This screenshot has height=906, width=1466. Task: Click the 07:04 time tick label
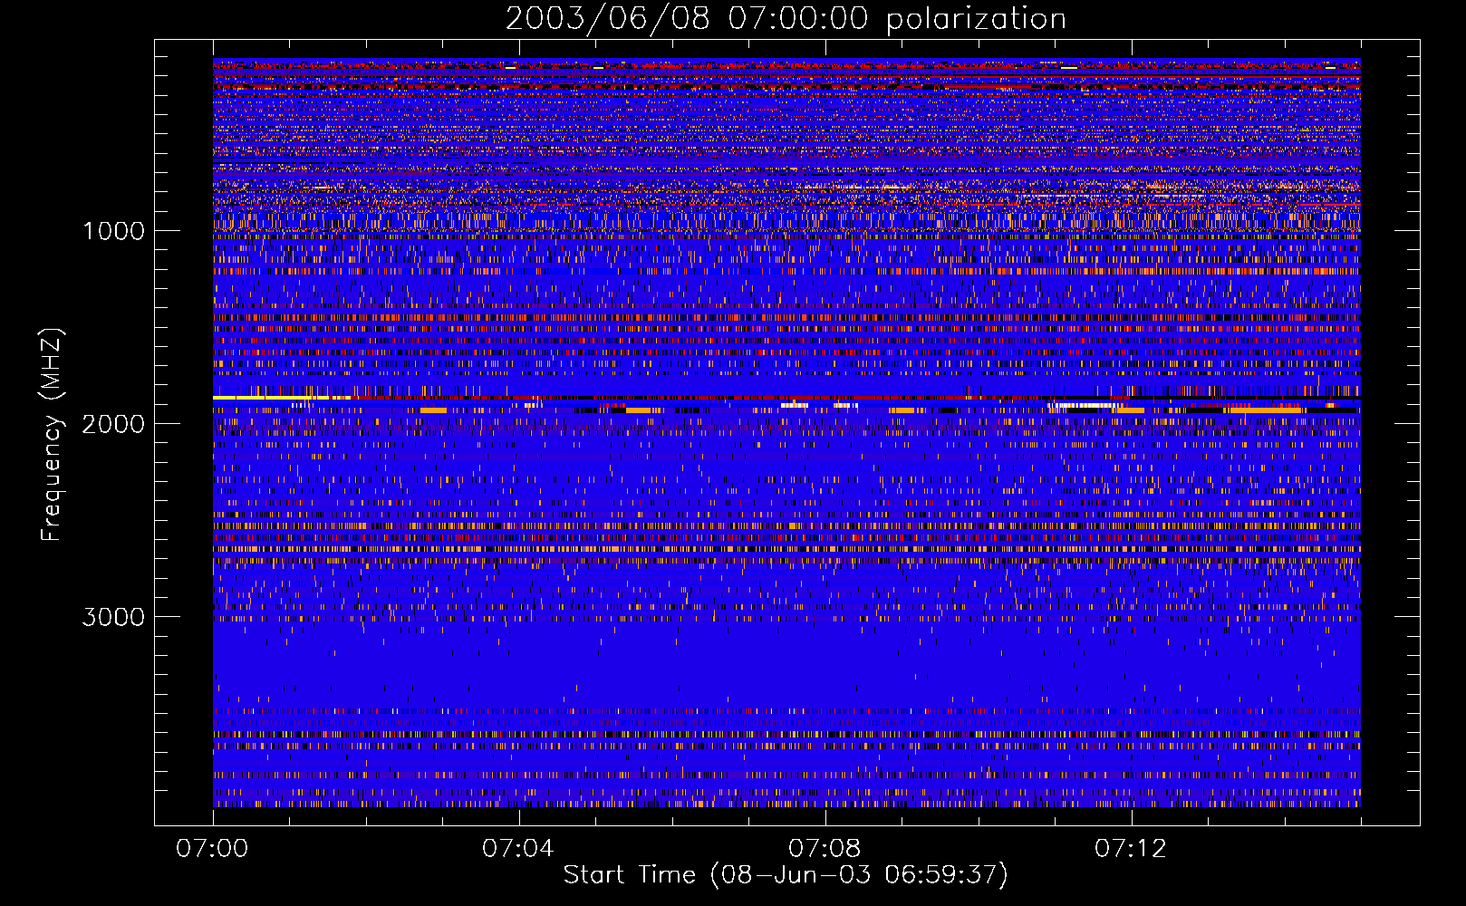pyautogui.click(x=518, y=849)
